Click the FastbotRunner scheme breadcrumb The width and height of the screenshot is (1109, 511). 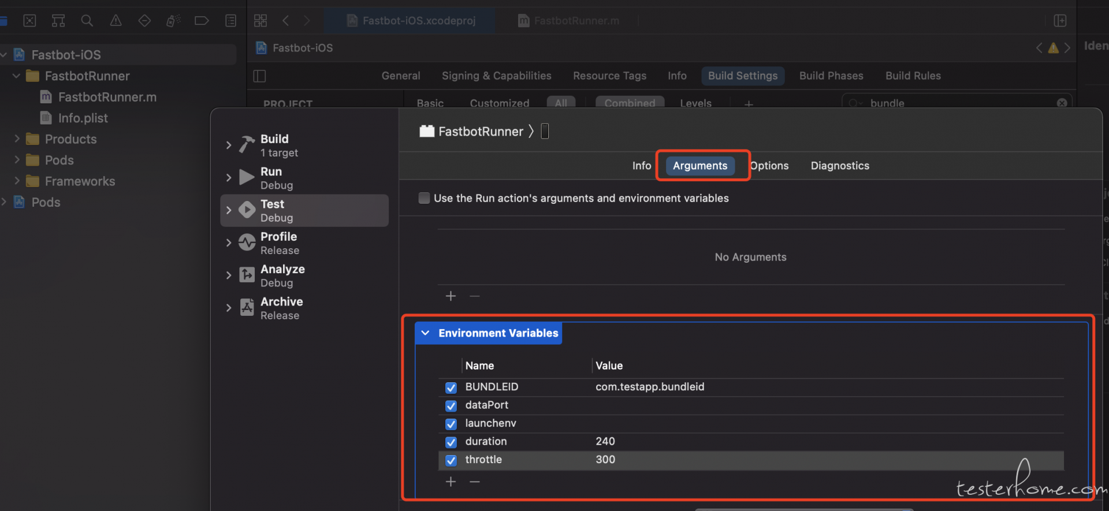pos(481,132)
